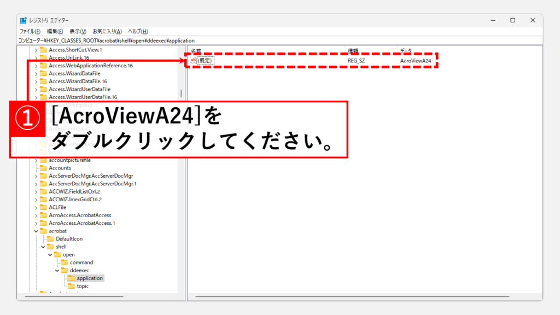Open the ファイル(F) menu
Image resolution: width=560 pixels, height=315 pixels.
(x=30, y=32)
